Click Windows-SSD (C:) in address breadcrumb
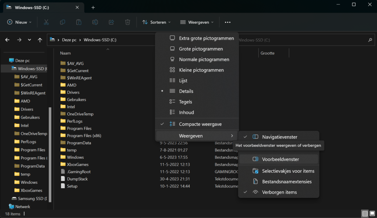This screenshot has height=218, width=377. coord(100,40)
